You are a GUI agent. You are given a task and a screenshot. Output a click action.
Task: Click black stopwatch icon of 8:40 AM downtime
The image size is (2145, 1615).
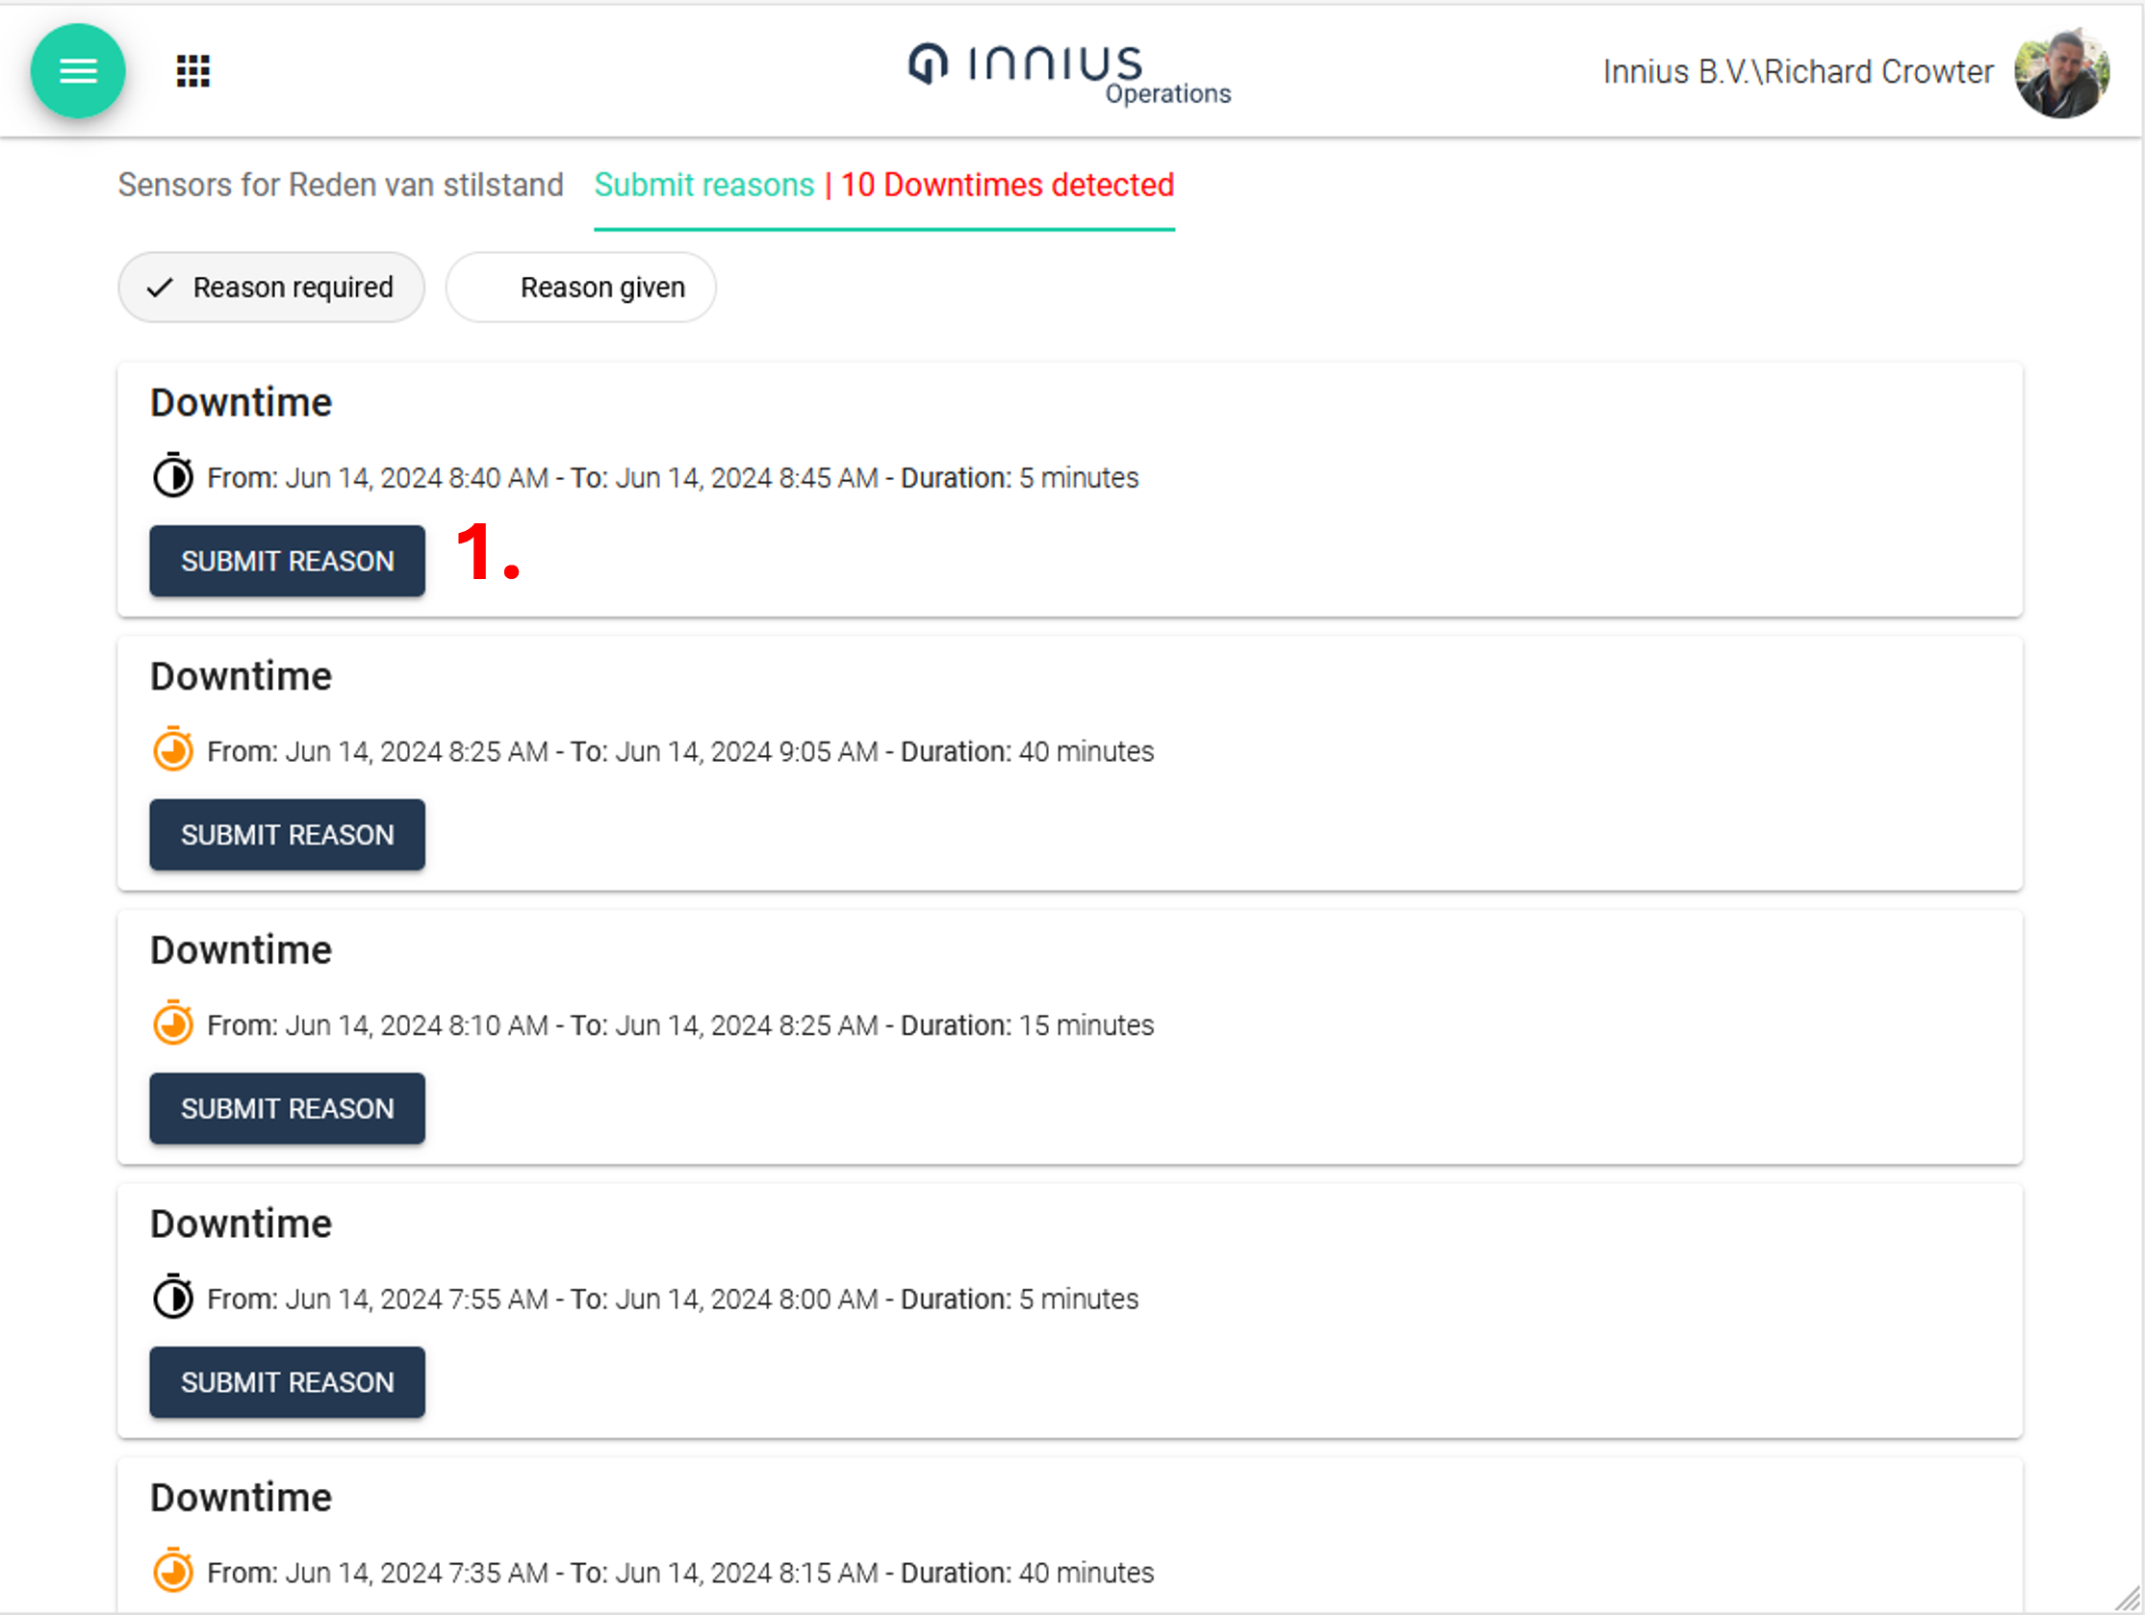(x=173, y=476)
